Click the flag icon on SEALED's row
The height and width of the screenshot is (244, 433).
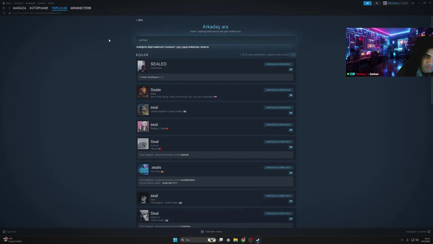291,69
